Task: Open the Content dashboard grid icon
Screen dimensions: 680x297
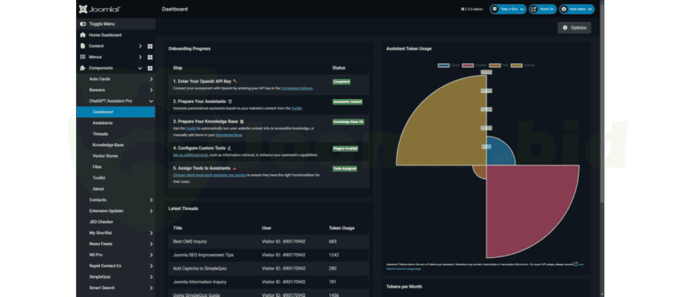Action: [x=150, y=46]
